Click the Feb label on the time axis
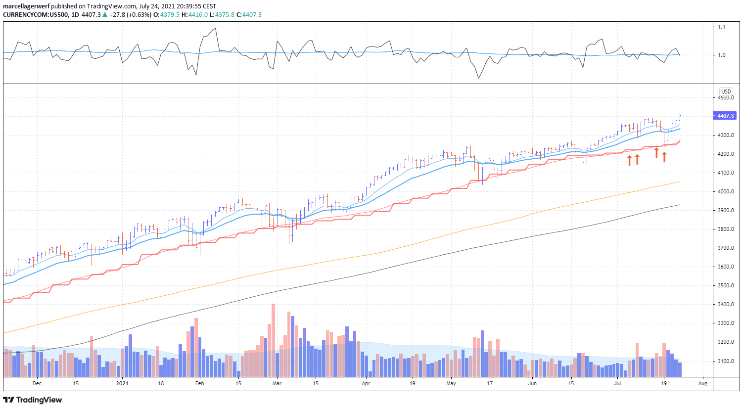Image resolution: width=743 pixels, height=409 pixels. [199, 383]
